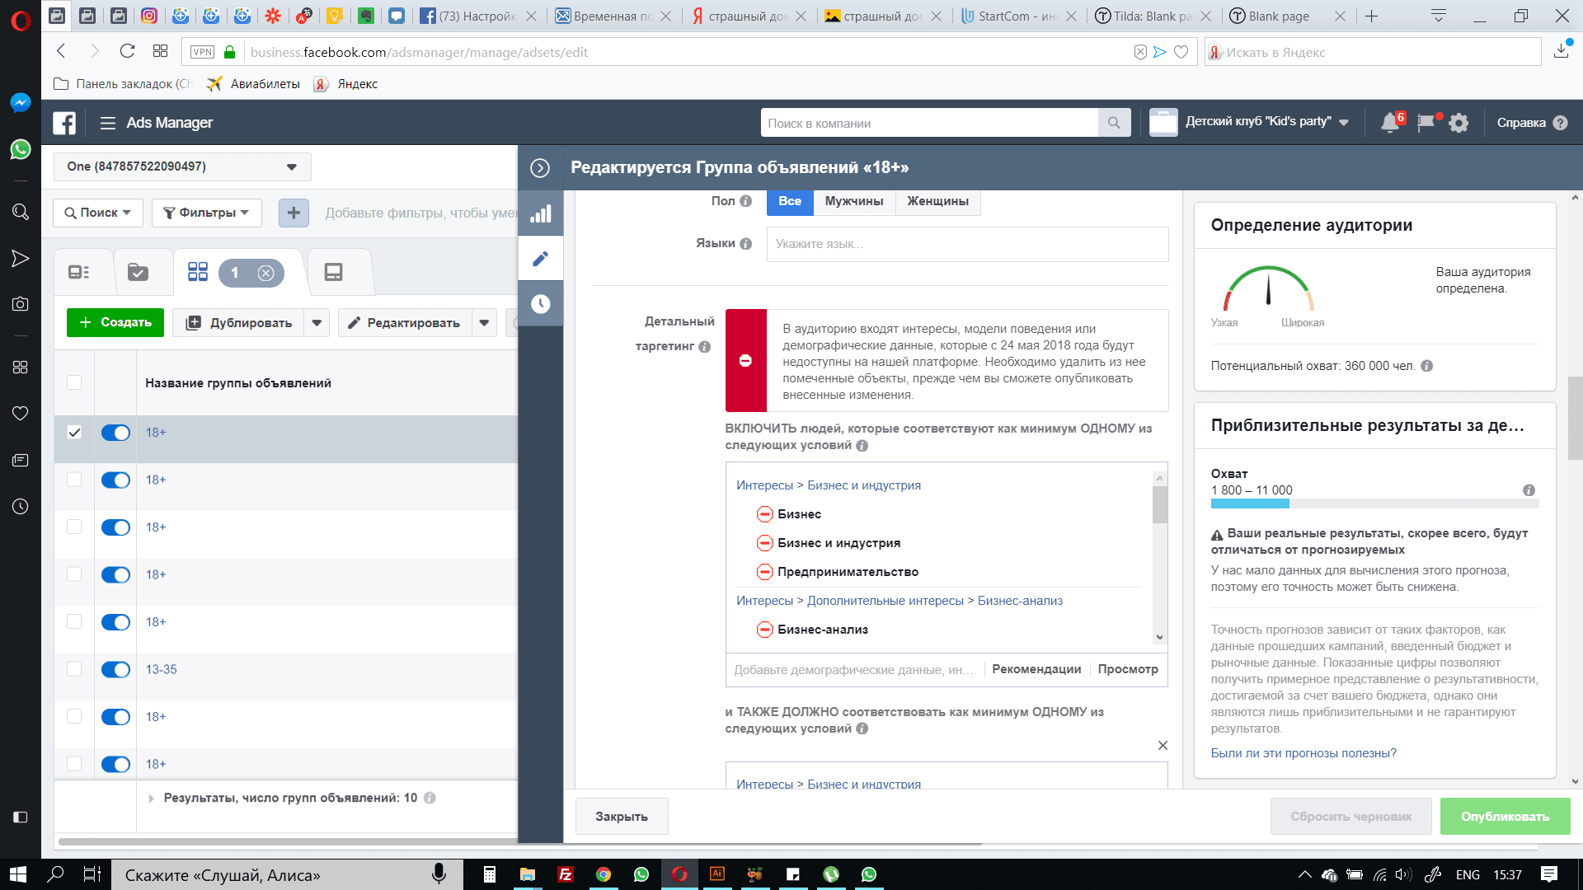This screenshot has height=890, width=1583.
Task: Select the pencil edit panel icon
Action: pos(540,259)
